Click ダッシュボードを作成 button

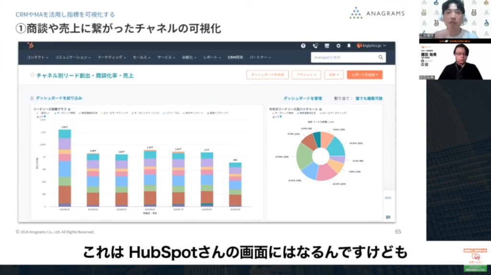click(268, 75)
